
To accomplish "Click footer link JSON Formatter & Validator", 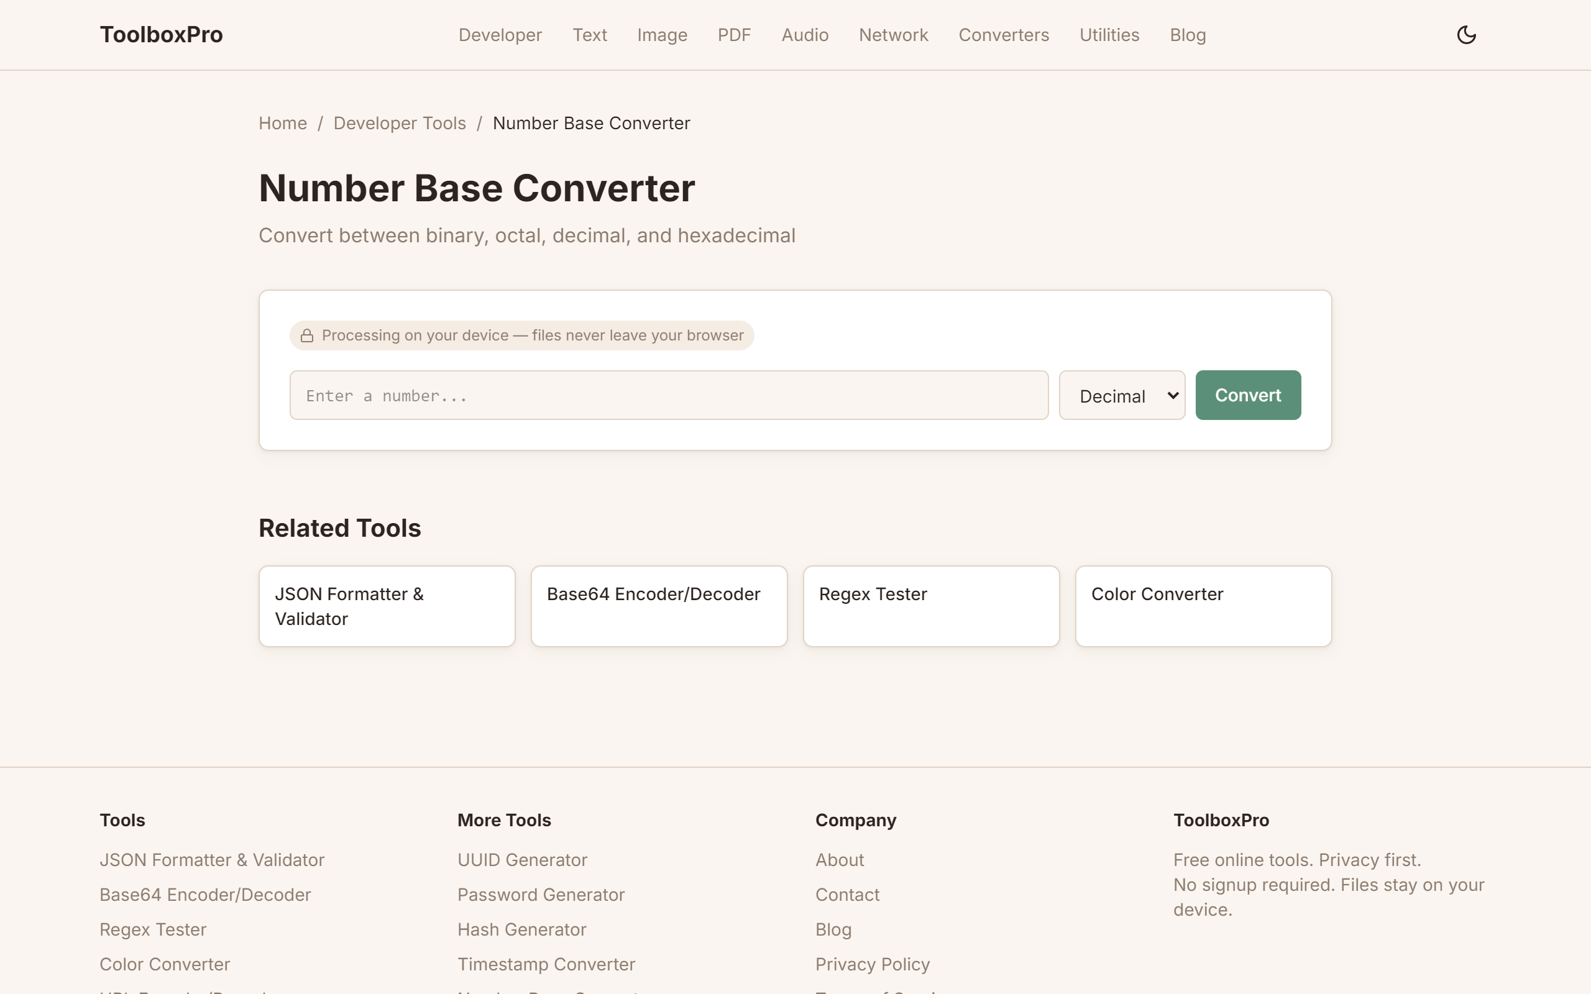I will point(212,860).
